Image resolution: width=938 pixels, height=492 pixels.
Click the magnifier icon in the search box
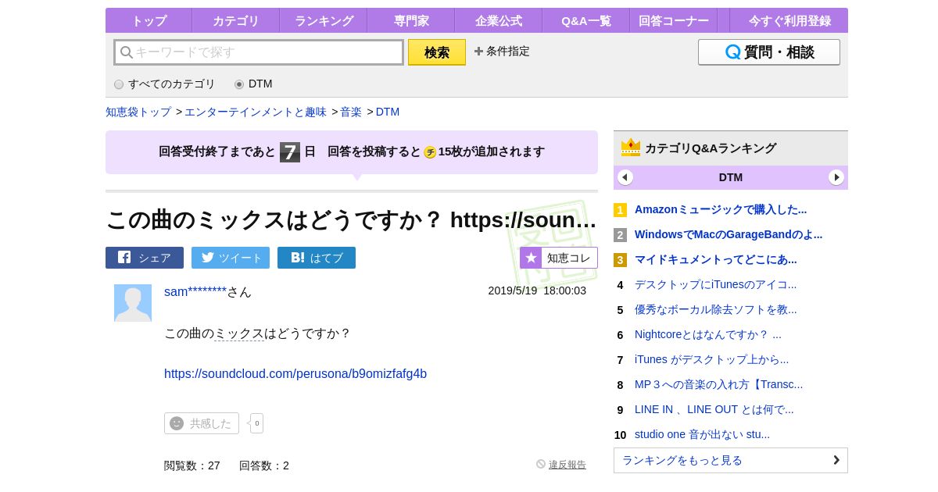126,52
